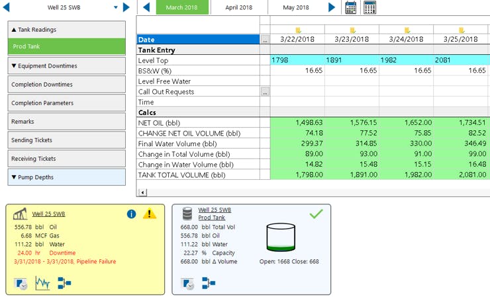Screen dimensions: 490x297
Task: Open Receiving Tickets panel
Action: click(67, 159)
